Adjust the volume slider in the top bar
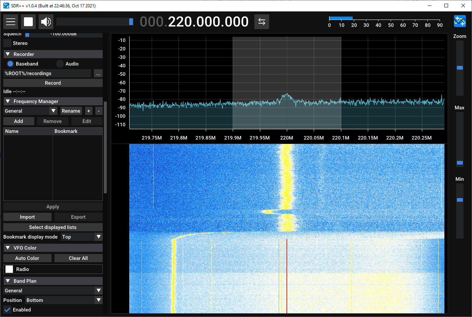Screen dimensions: 472x317 click(95, 22)
